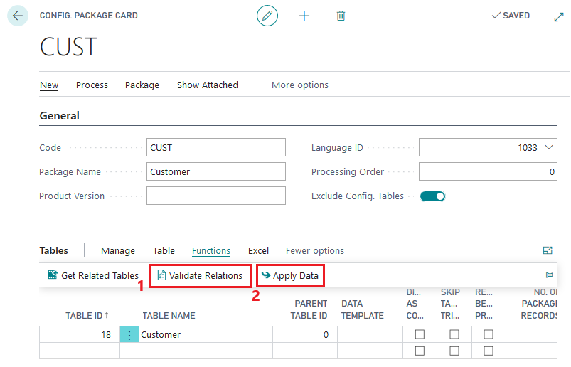
Task: Check third checkbox in Customer row
Action: point(489,334)
